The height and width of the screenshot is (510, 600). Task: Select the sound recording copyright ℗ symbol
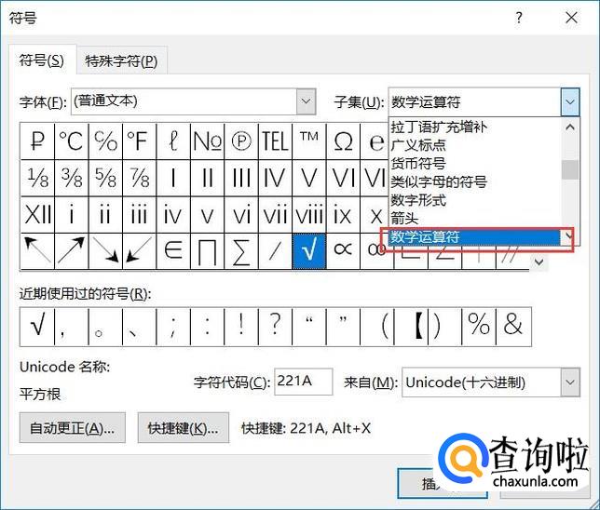(241, 141)
